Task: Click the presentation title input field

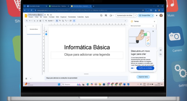Action: pos(36,15)
